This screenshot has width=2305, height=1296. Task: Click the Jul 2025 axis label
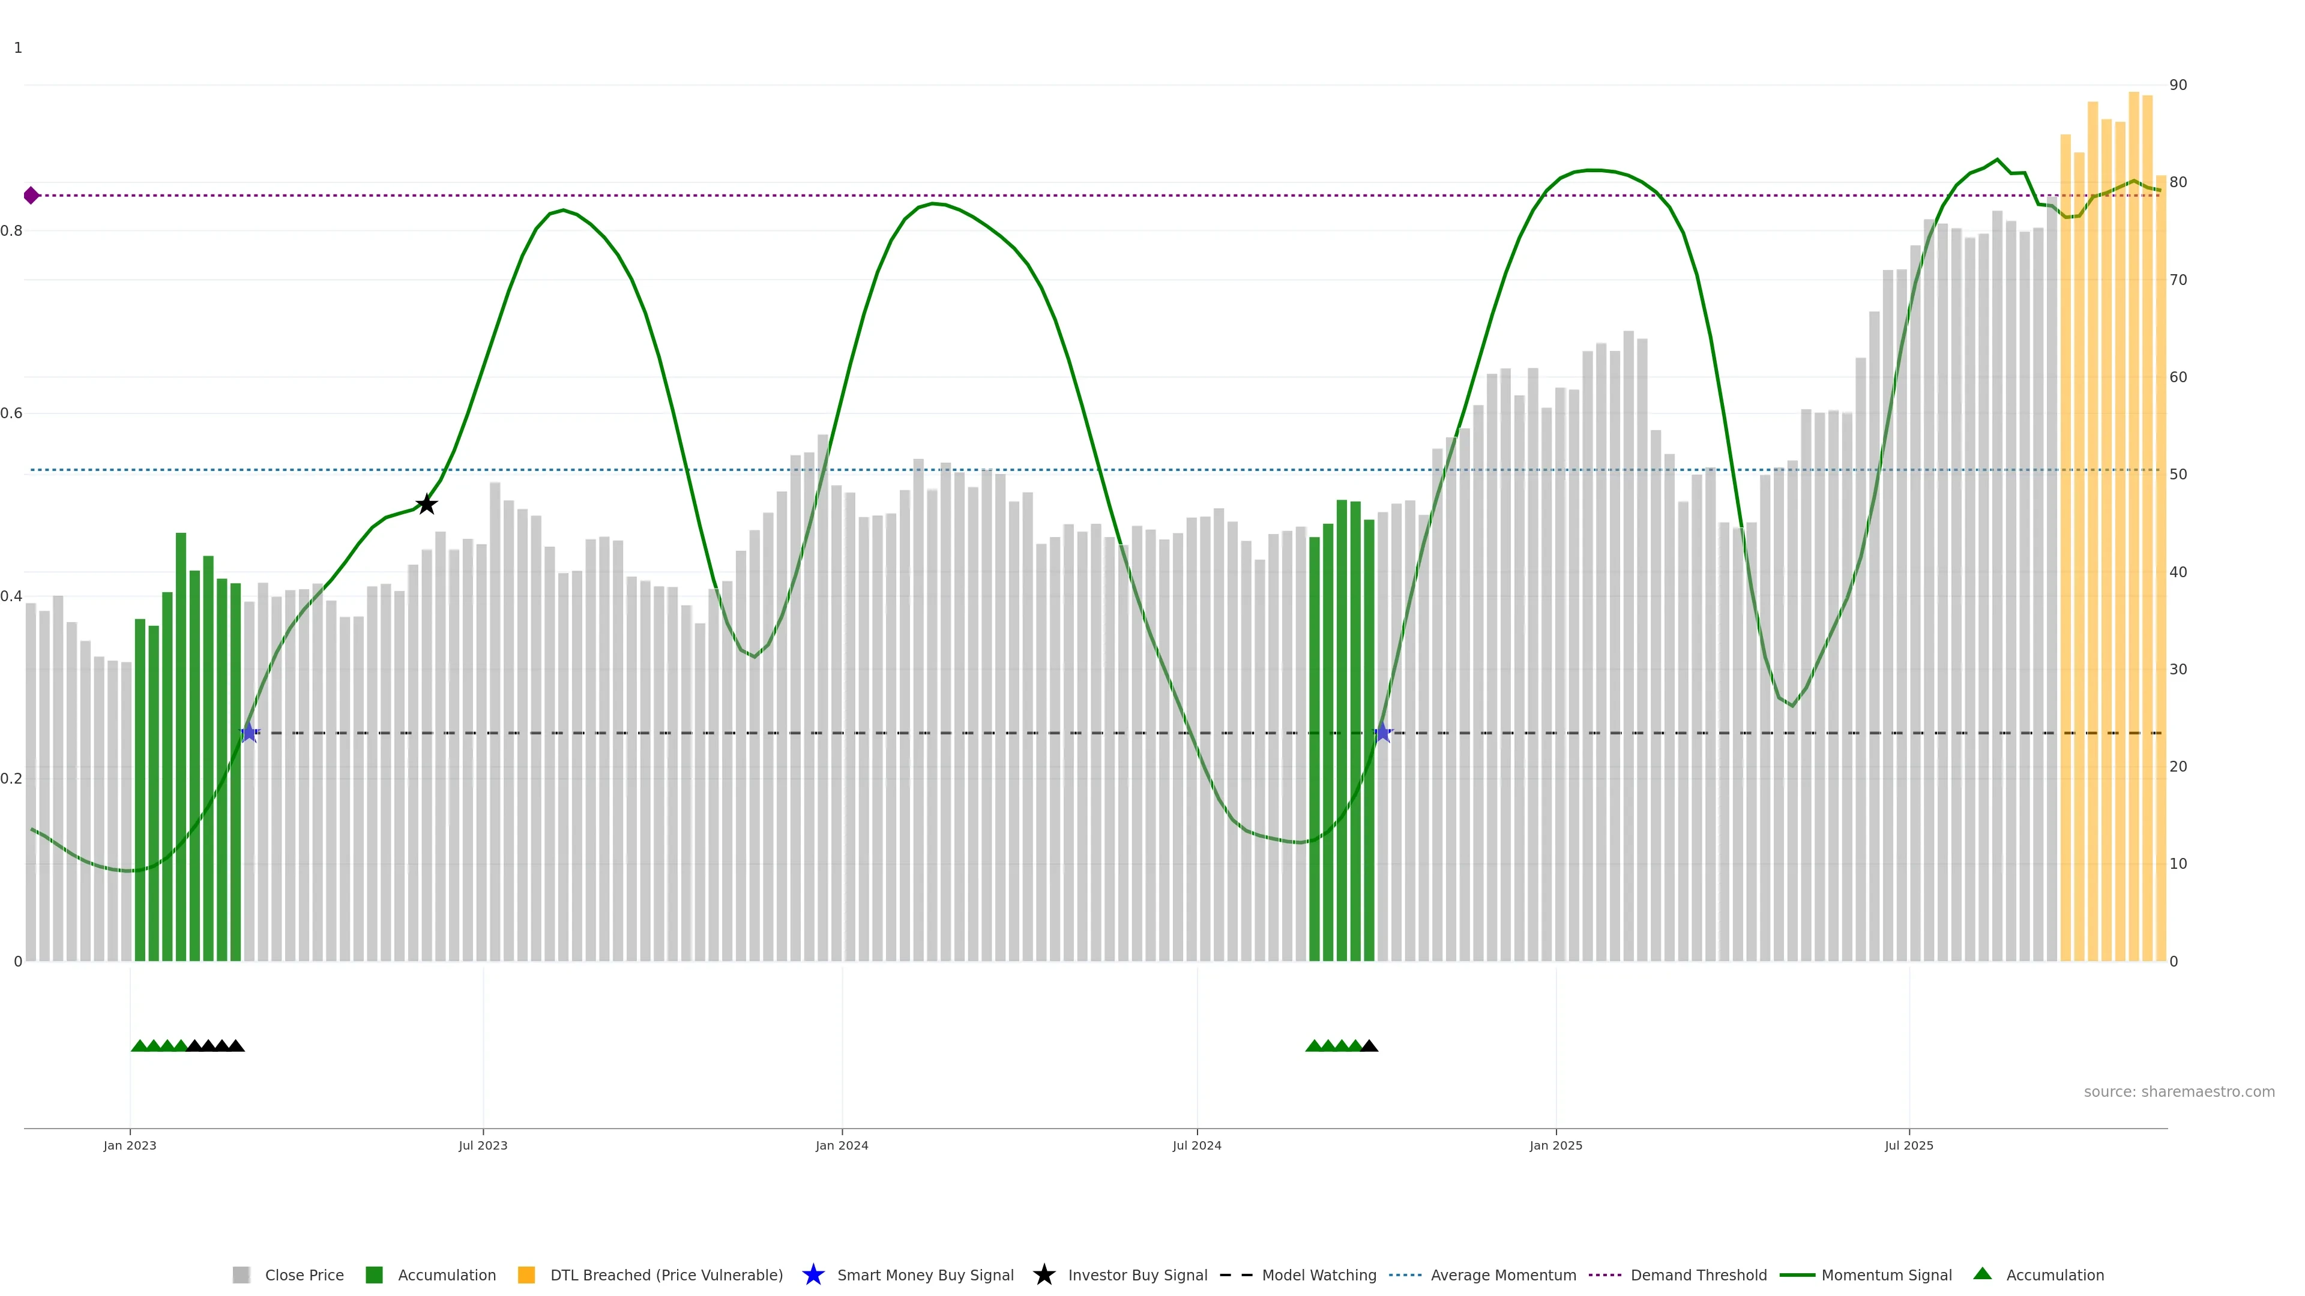[1909, 1145]
